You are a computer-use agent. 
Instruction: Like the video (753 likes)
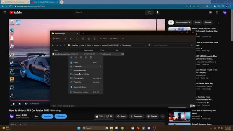(99, 116)
